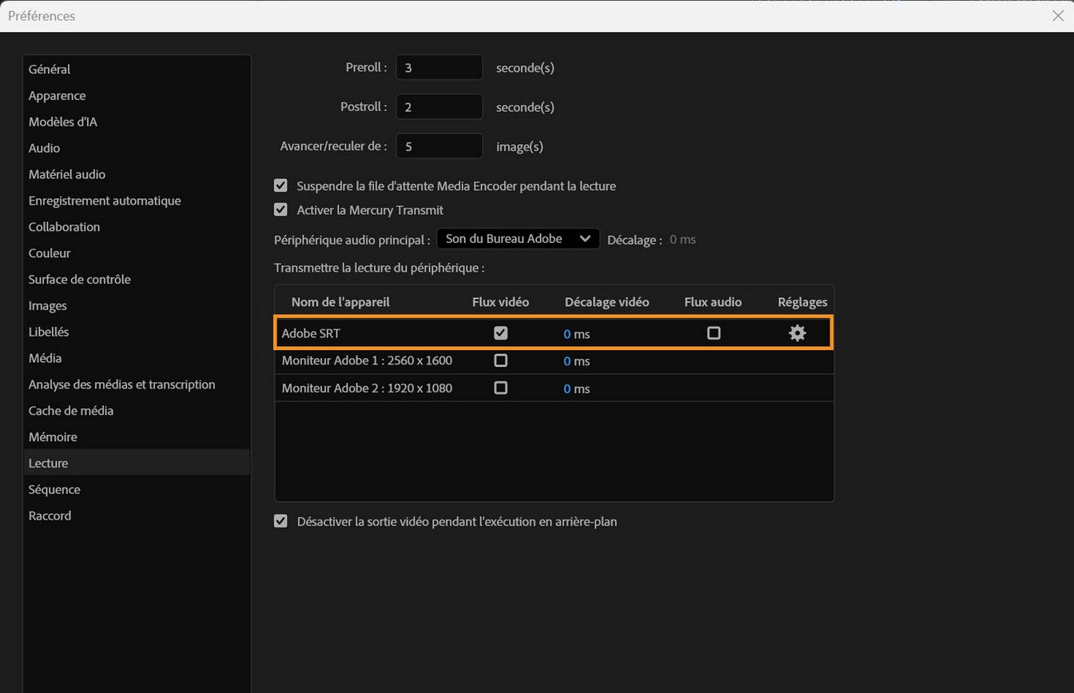Open the Périphérique audio principal dropdown
The image size is (1074, 693).
(x=517, y=238)
